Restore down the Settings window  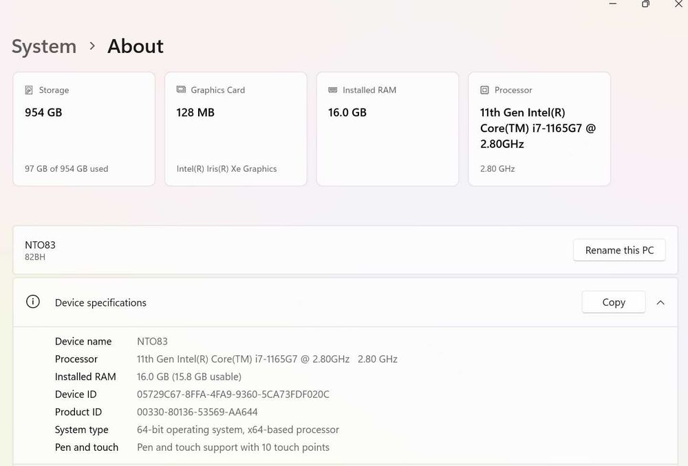pos(645,4)
